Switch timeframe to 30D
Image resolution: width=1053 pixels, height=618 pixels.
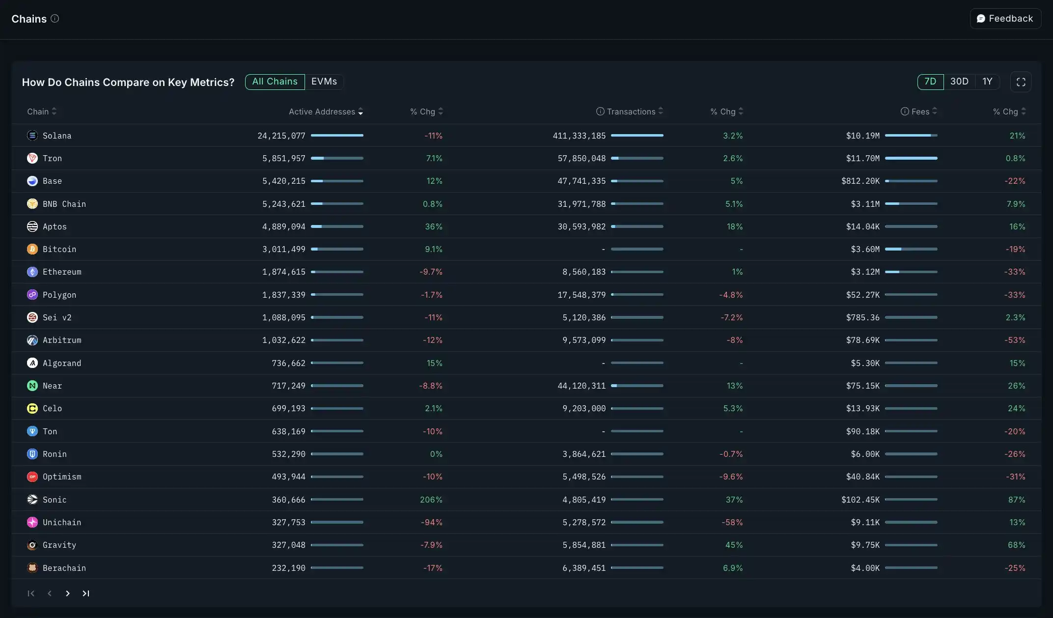click(x=959, y=82)
